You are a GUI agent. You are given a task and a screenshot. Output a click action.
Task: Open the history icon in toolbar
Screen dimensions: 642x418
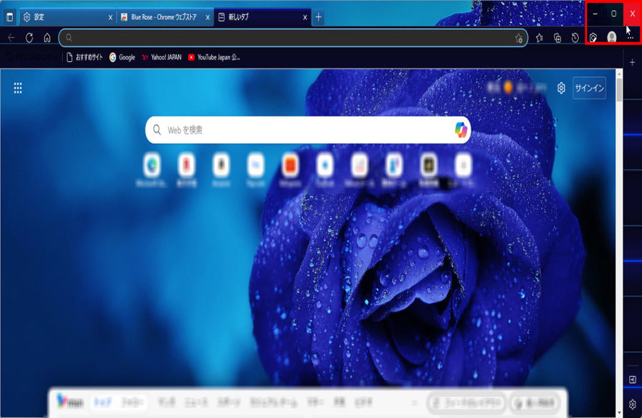tap(575, 38)
